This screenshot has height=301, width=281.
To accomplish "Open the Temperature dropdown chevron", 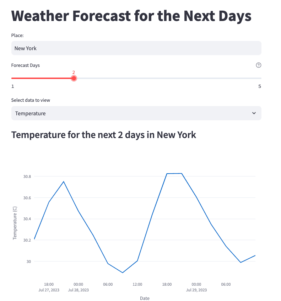I will [254, 113].
